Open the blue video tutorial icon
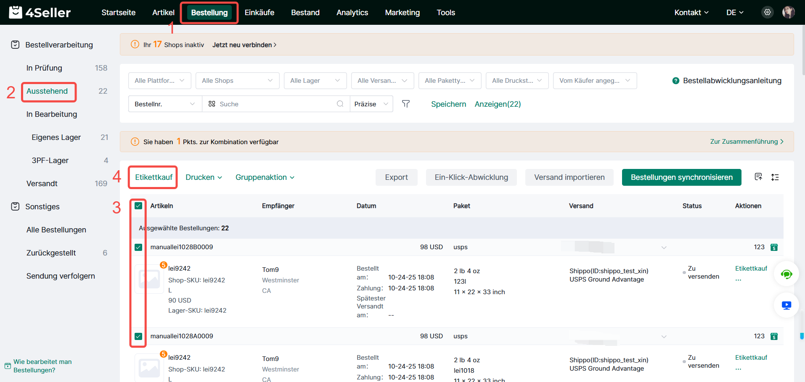Viewport: 805px width, 382px height. 786,305
